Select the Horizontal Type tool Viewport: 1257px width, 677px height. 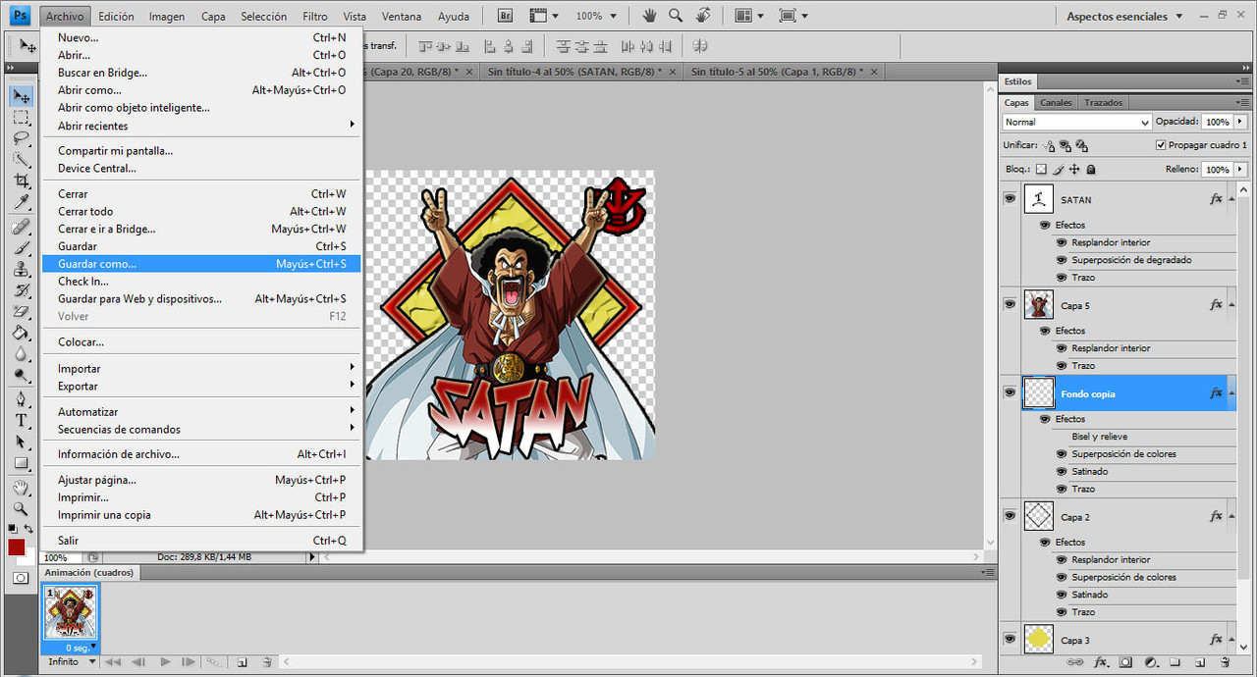[21, 420]
